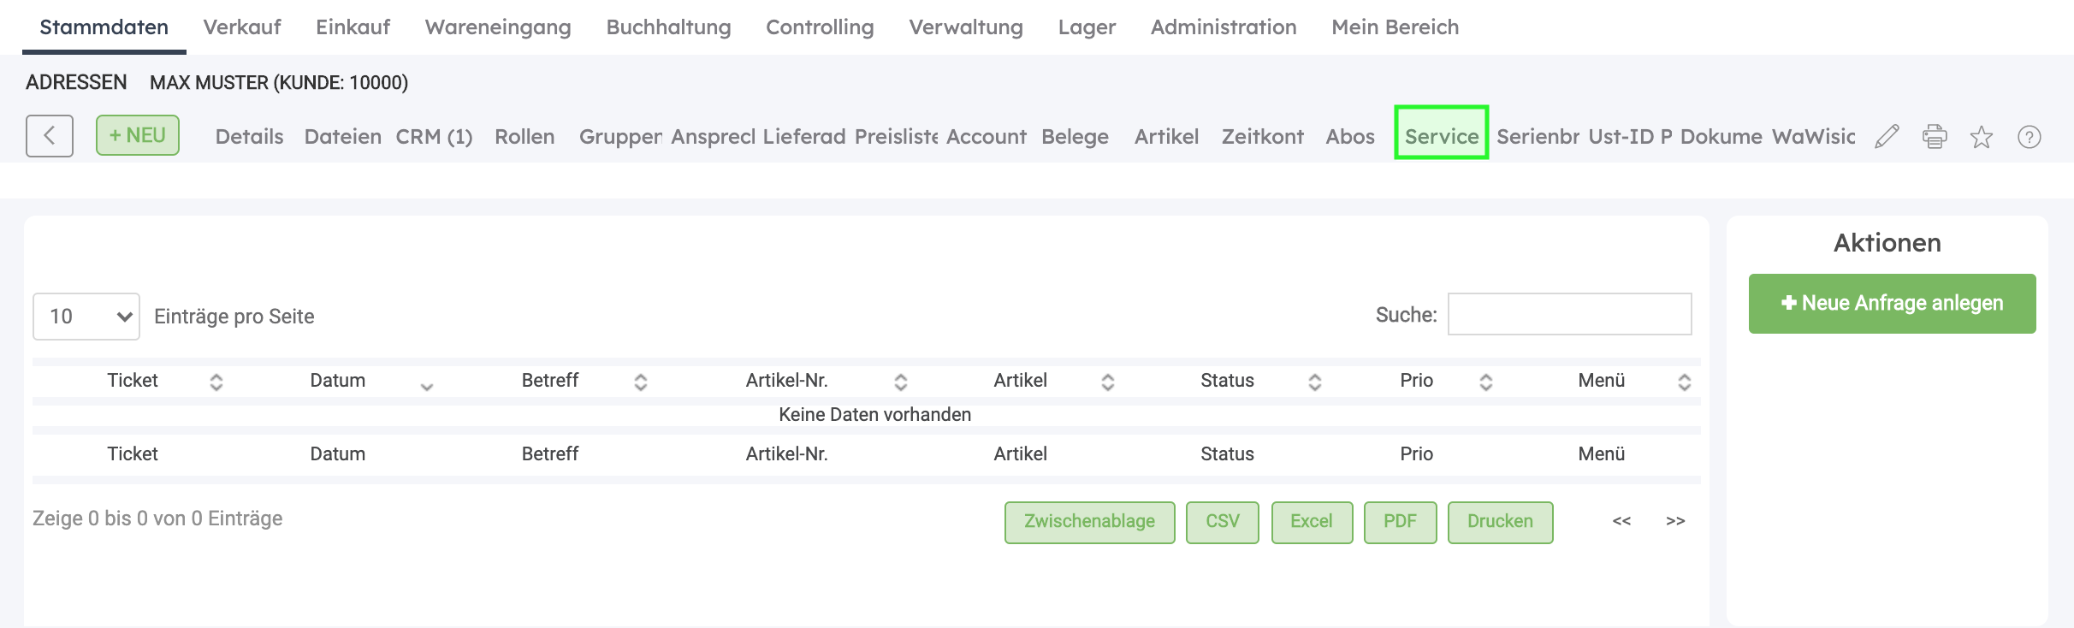
Task: Sort table by Prio column arrows
Action: pyautogui.click(x=1486, y=382)
